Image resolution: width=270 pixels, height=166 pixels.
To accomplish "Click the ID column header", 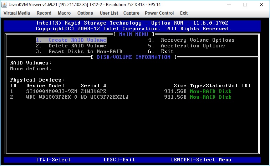I will pyautogui.click(x=14, y=85).
